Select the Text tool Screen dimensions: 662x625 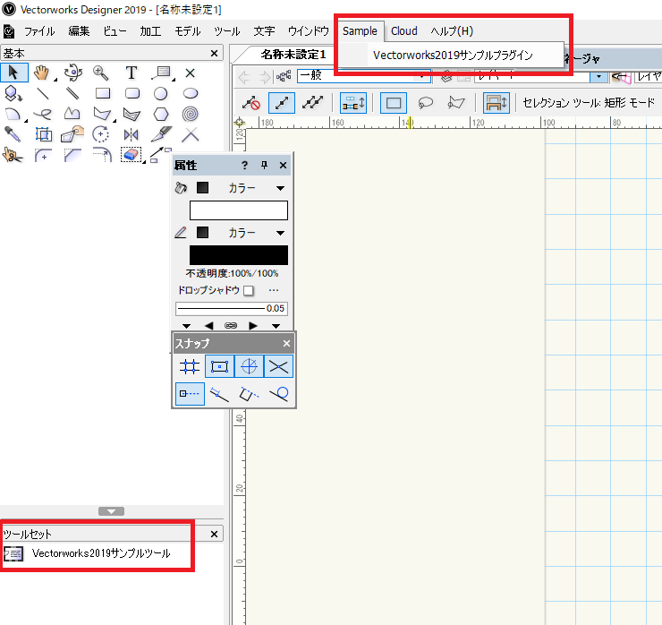[132, 73]
